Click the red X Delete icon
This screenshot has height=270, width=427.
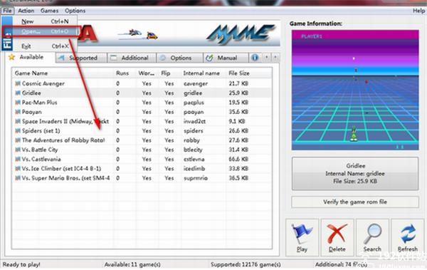(x=337, y=234)
